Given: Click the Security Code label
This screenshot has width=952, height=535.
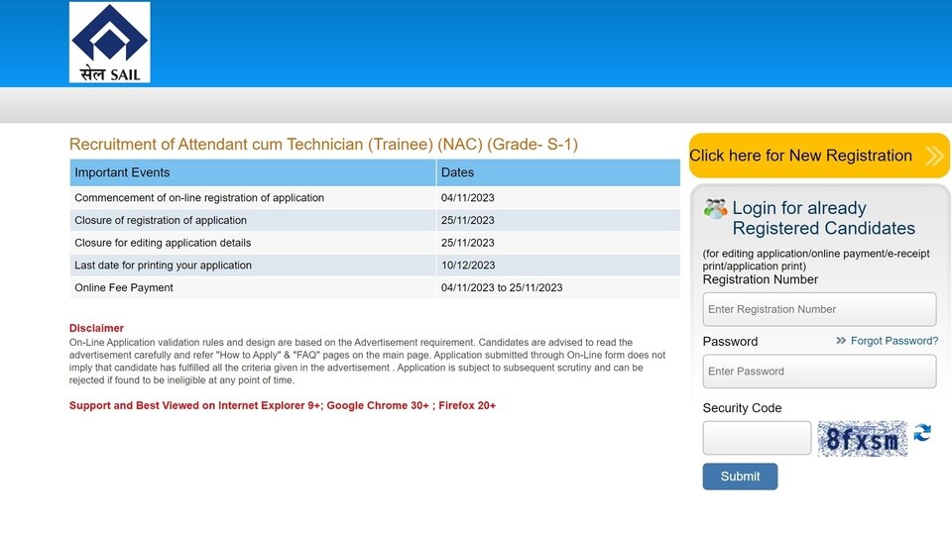Looking at the screenshot, I should coord(742,408).
